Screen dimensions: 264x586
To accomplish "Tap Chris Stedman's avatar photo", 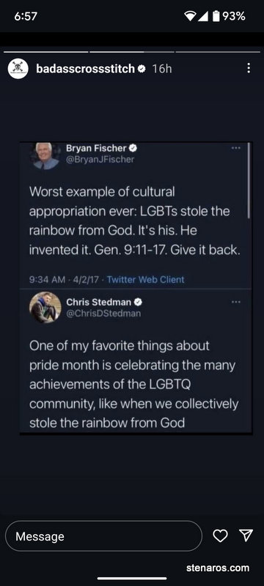I will coord(45,307).
